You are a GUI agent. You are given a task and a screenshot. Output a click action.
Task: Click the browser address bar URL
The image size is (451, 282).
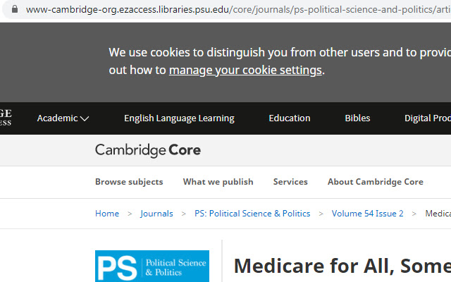tap(233, 11)
